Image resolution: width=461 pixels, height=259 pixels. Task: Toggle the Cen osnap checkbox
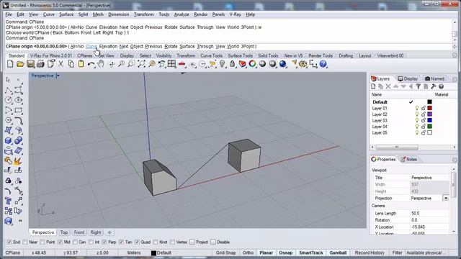pyautogui.click(x=75, y=242)
